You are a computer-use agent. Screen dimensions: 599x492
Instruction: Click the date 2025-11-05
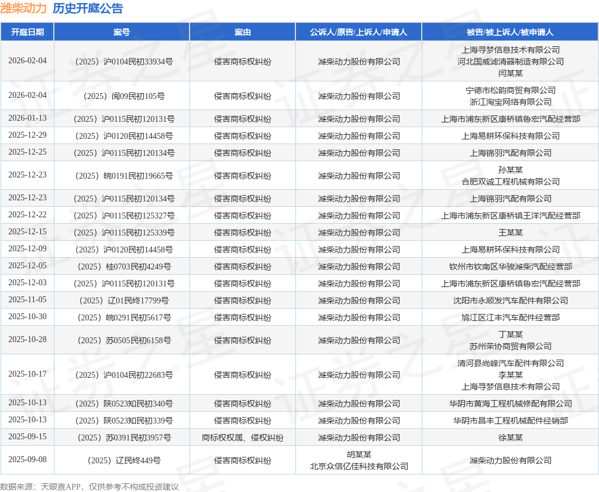27,299
